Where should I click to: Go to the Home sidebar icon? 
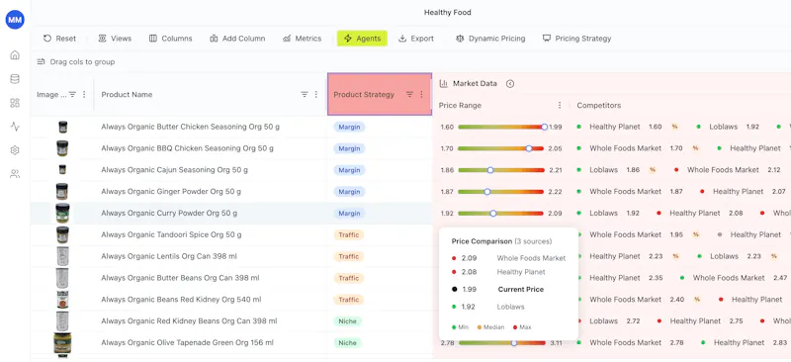tap(15, 55)
